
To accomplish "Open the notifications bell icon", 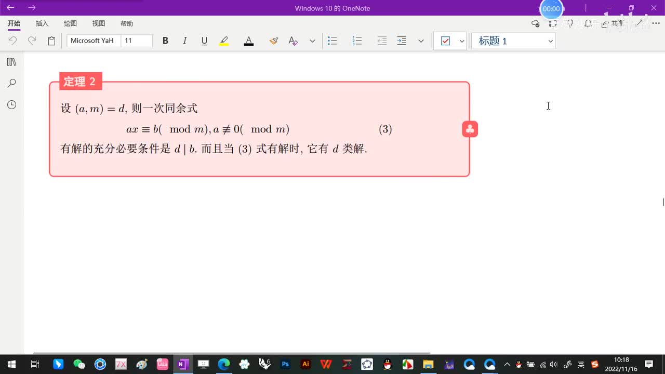I will (588, 23).
